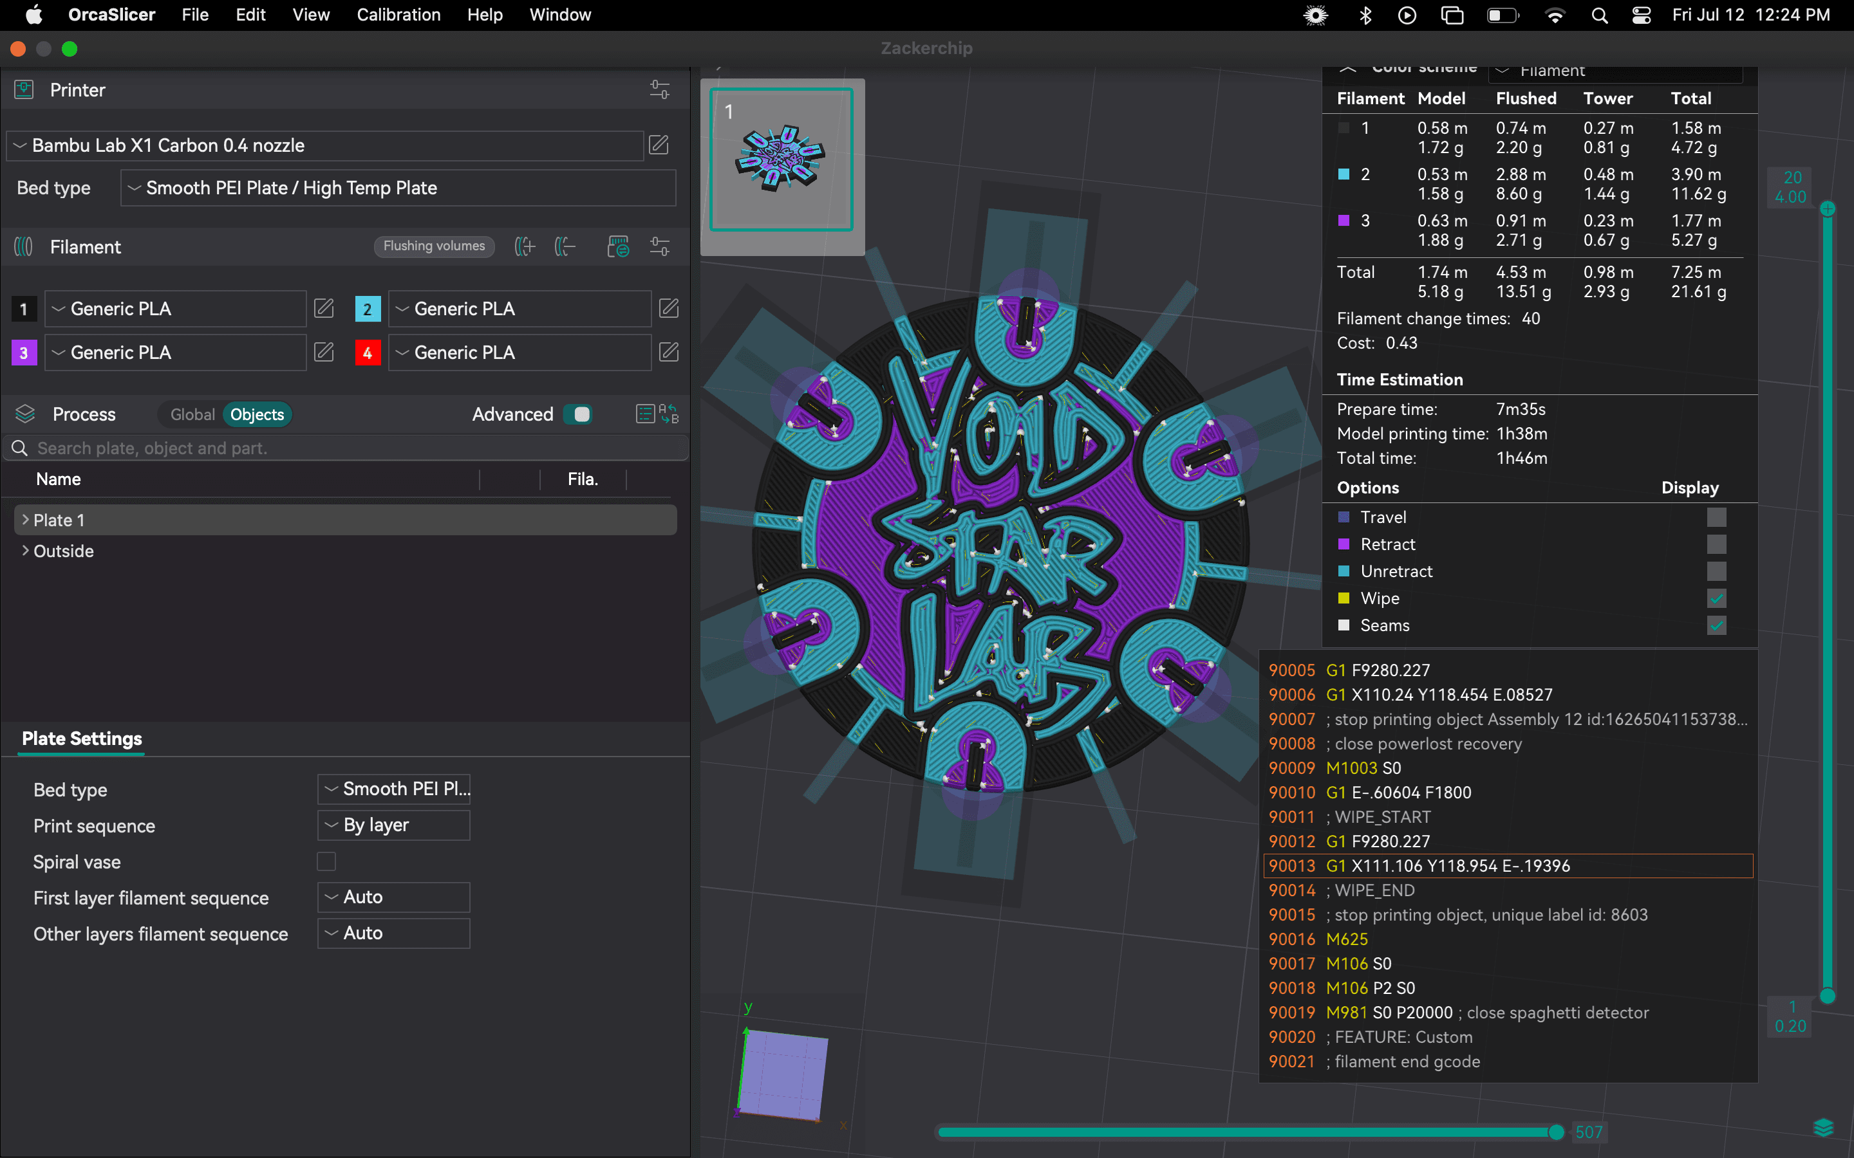
Task: Click the Bluetooth menu bar icon
Action: [x=1365, y=15]
